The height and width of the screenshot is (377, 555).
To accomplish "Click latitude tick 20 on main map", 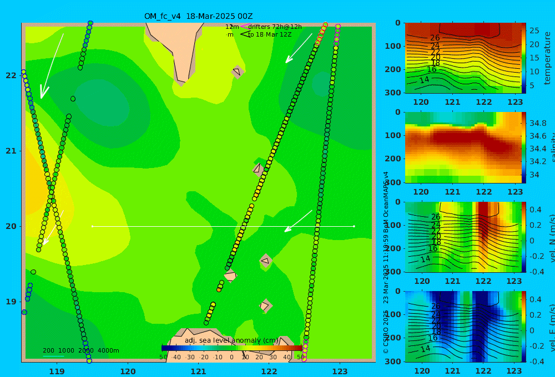I will tap(11, 226).
